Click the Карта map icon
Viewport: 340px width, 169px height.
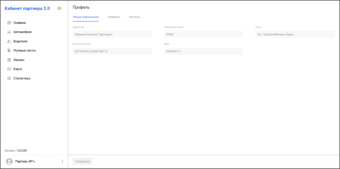pyautogui.click(x=9, y=69)
